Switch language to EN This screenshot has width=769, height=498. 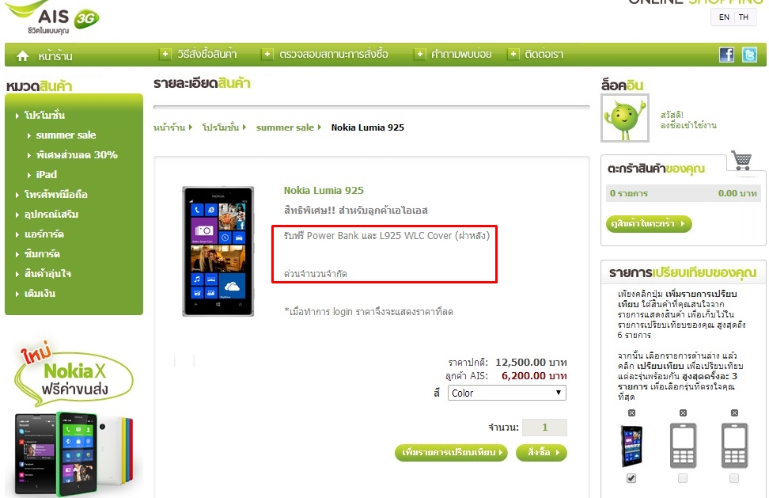click(724, 17)
